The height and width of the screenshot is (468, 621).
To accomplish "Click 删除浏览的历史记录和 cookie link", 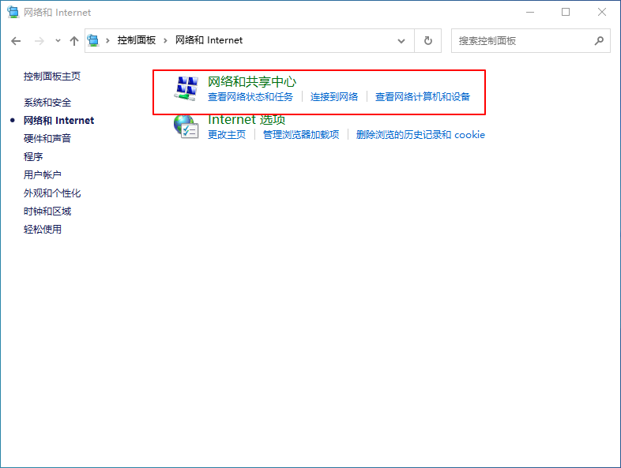I will pos(420,135).
